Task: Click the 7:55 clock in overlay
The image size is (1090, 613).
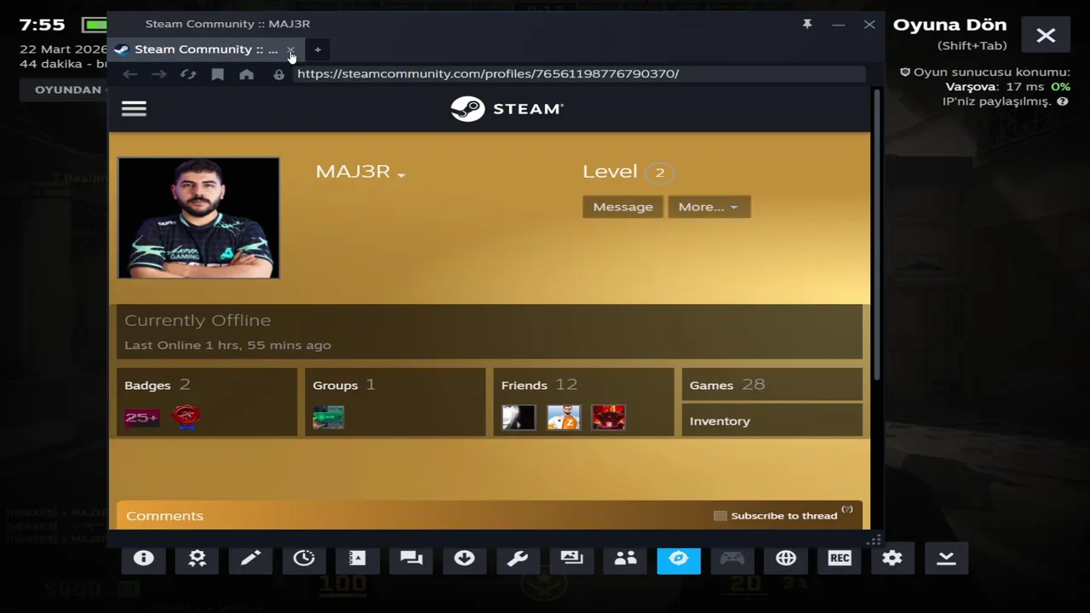Action: click(42, 24)
